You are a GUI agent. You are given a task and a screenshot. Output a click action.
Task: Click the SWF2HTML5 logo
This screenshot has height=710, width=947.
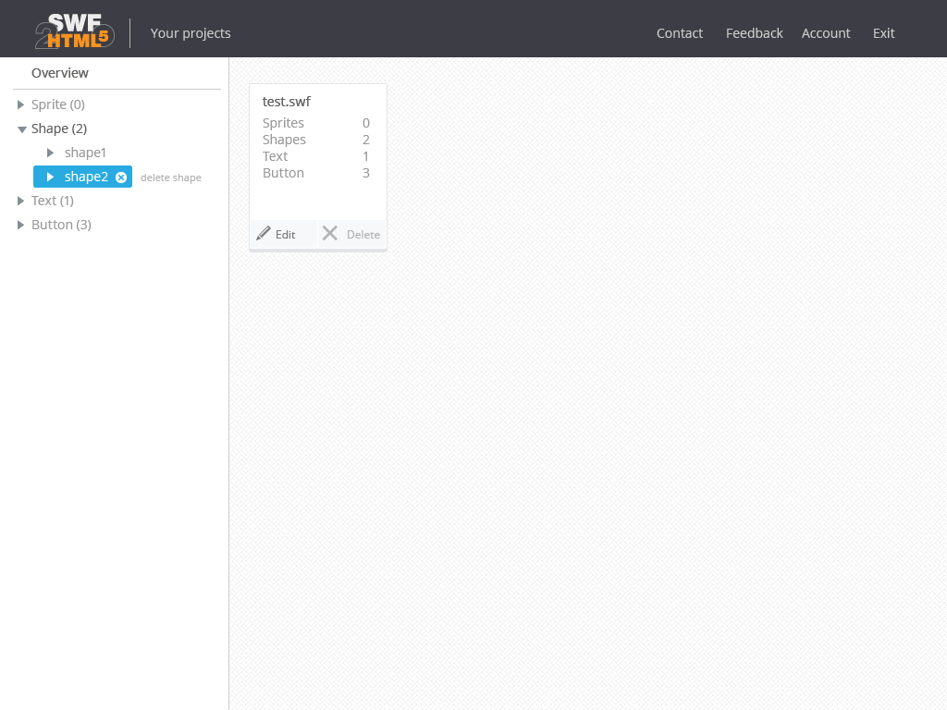pos(74,31)
